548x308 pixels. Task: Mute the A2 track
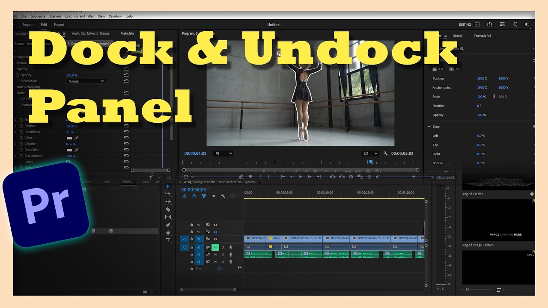(x=215, y=255)
